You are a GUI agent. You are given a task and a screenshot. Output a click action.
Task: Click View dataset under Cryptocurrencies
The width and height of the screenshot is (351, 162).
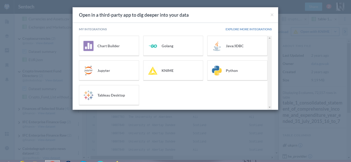45,43
